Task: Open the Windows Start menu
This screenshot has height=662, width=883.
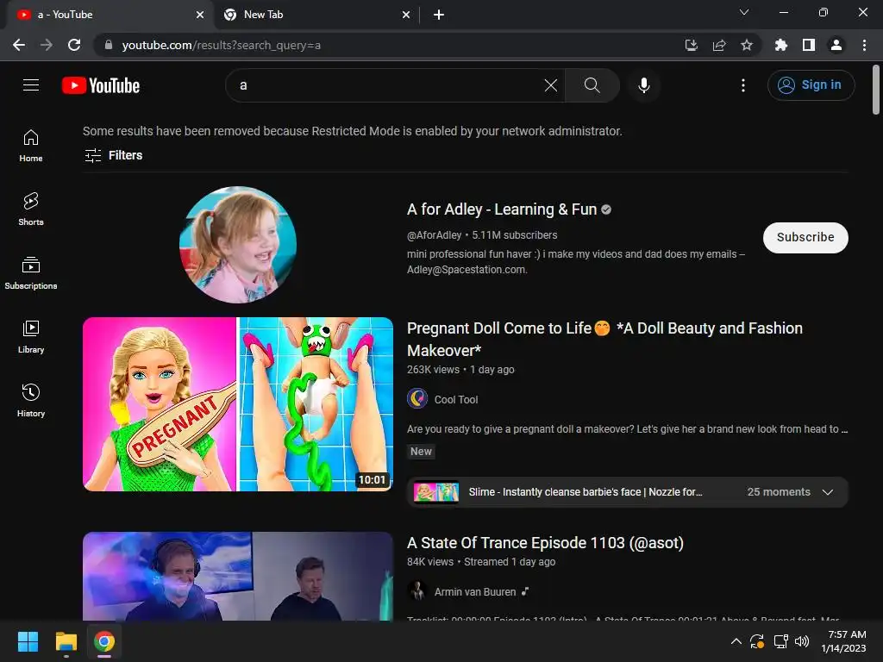Action: click(28, 641)
